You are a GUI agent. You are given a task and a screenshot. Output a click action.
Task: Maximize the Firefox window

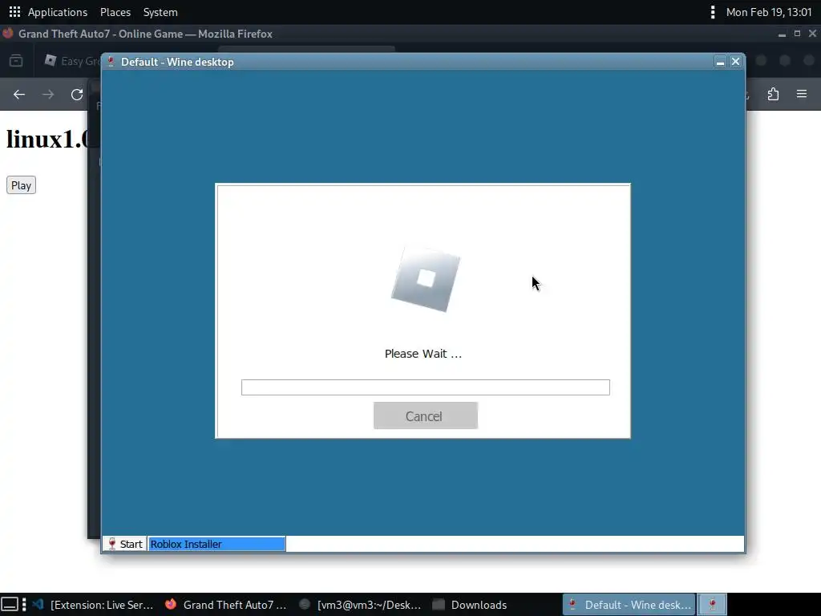point(798,34)
